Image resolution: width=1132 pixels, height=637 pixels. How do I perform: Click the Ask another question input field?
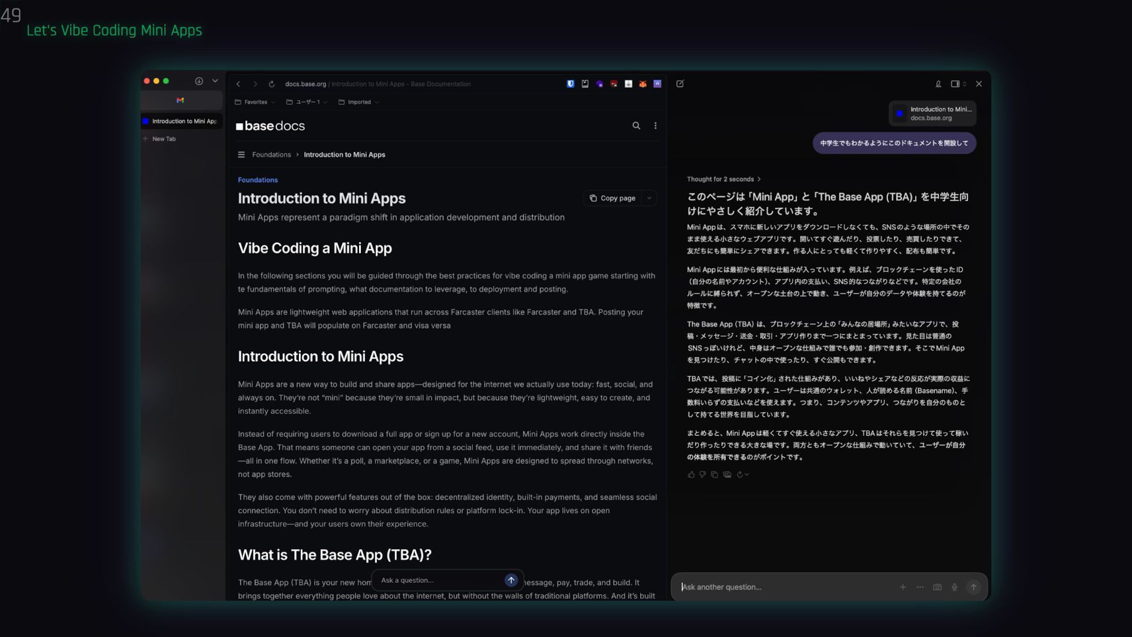tap(784, 587)
